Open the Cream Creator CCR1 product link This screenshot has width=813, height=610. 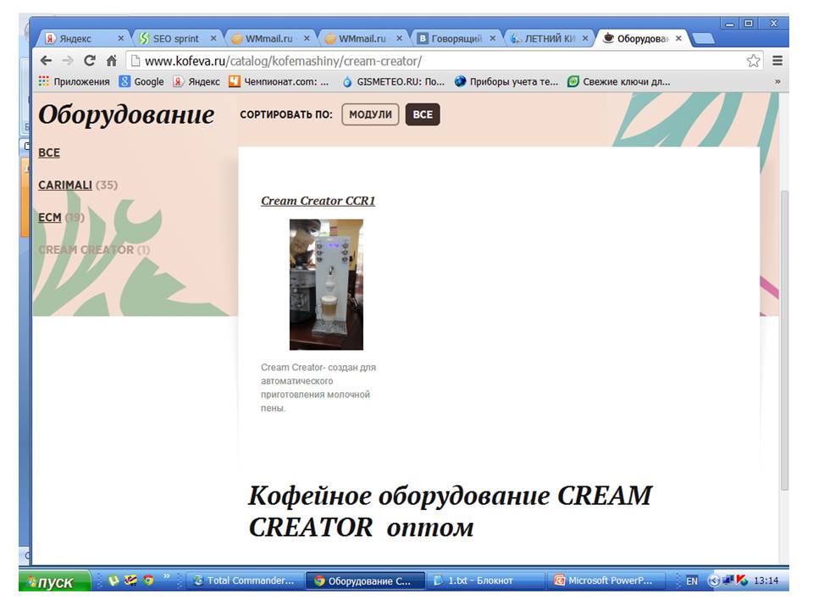pyautogui.click(x=318, y=201)
